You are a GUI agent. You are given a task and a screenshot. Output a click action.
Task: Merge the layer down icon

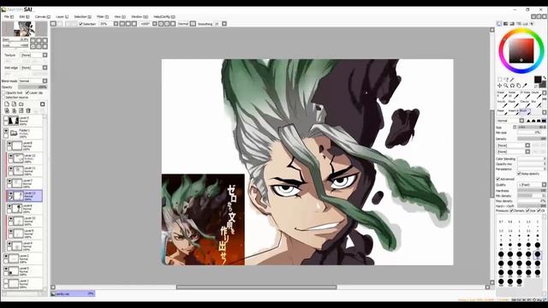coord(14,110)
